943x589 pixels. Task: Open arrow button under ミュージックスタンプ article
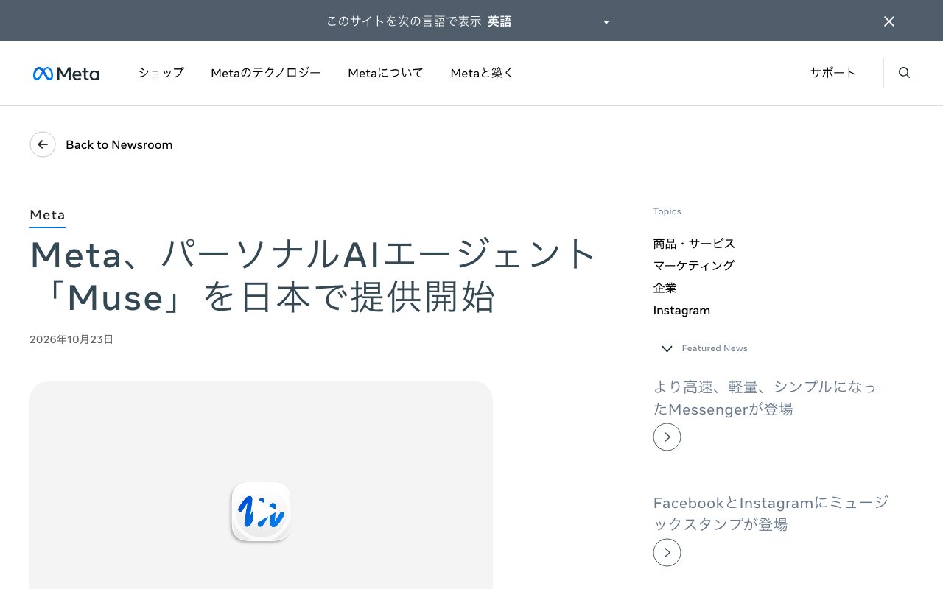pos(667,552)
